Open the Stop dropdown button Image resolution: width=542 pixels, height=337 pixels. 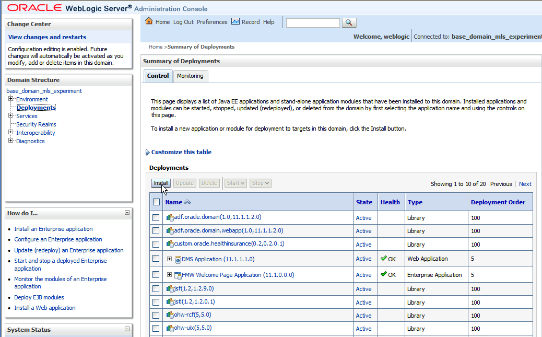coord(260,183)
